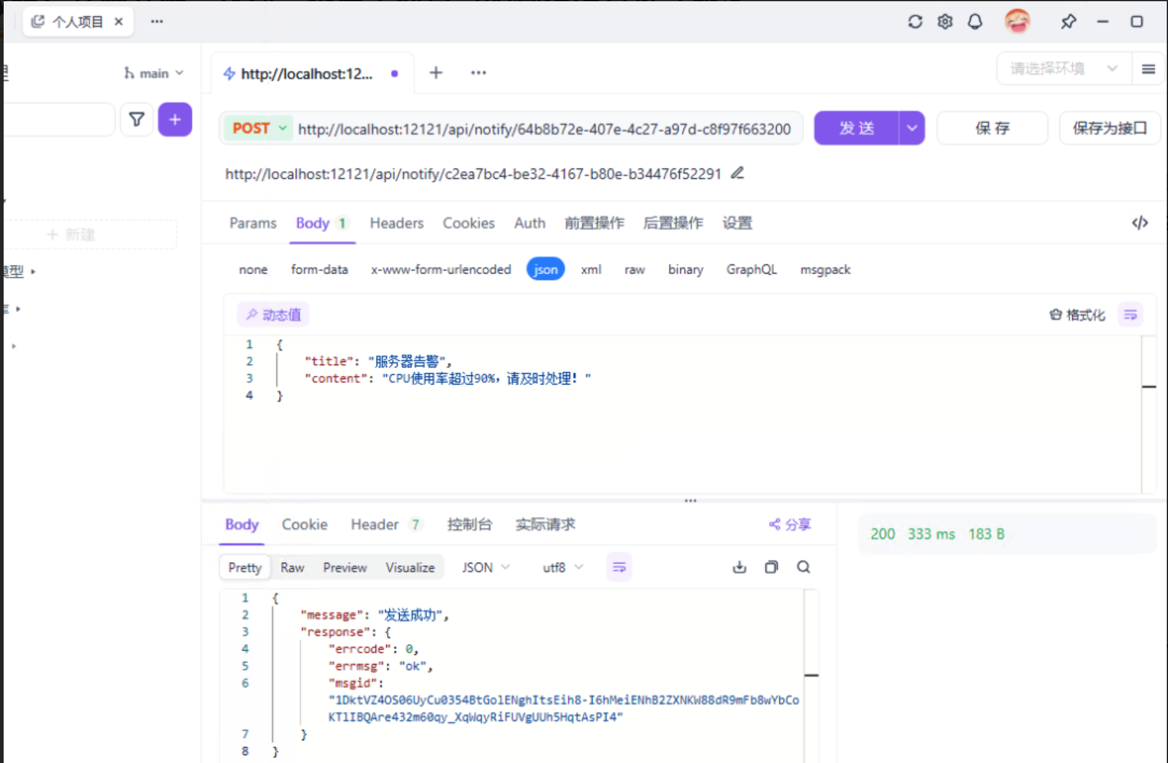Toggle word wrap in response viewer

tap(619, 567)
